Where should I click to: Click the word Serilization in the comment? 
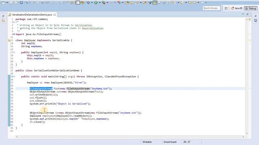[83, 25]
